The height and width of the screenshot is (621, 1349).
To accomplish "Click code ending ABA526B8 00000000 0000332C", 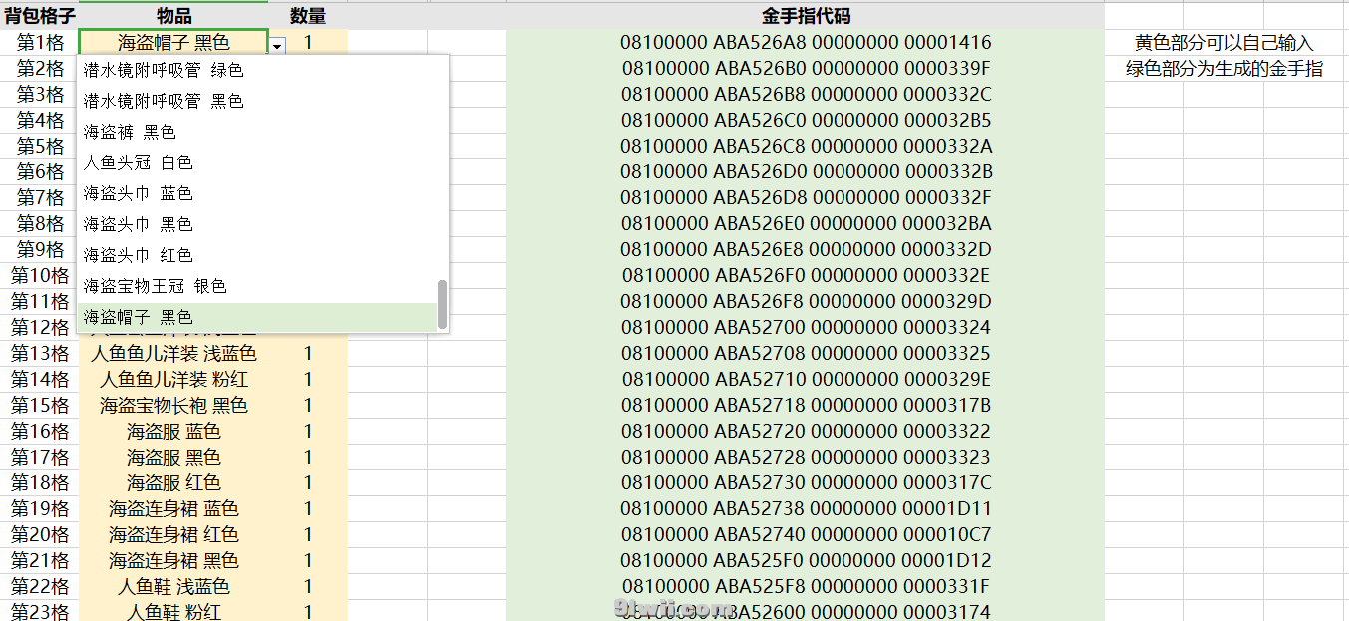I will click(x=806, y=94).
